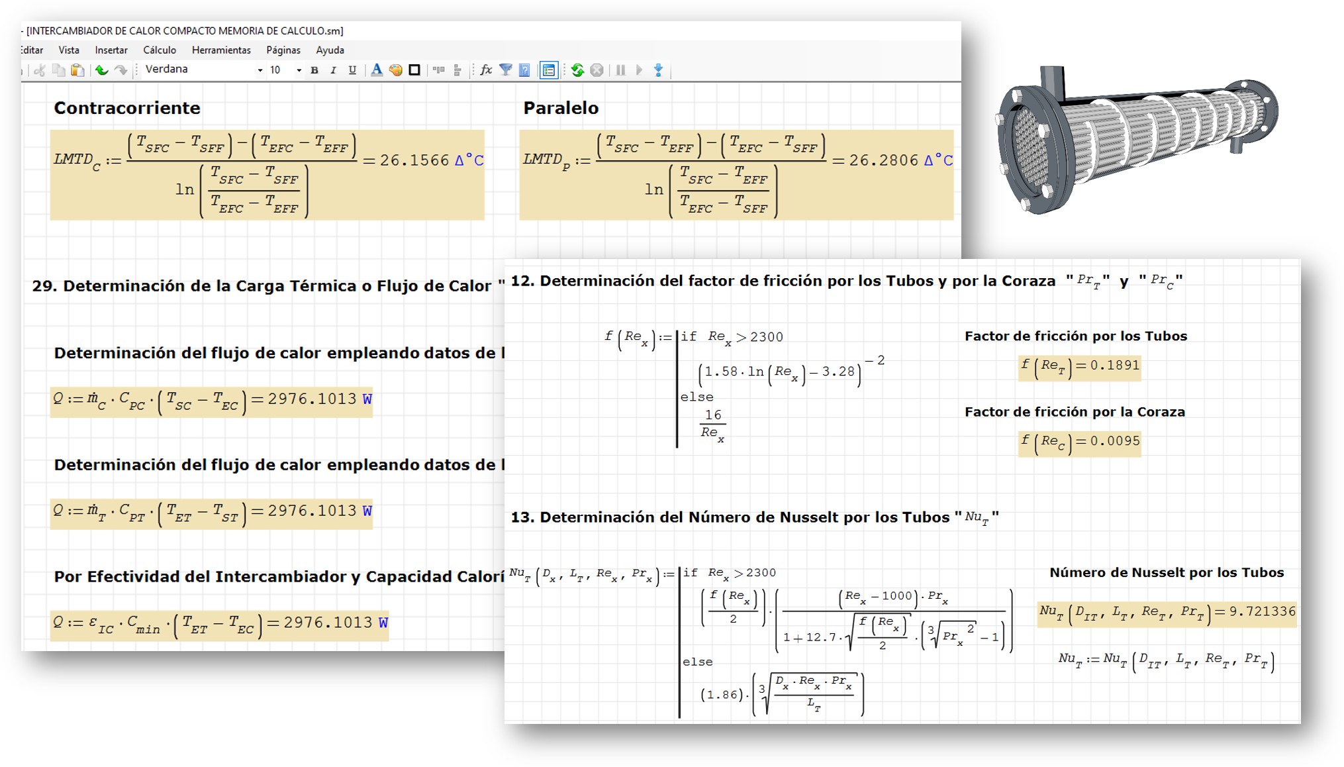Open the fx insert function tool
Viewport: 1344px width, 767px height.
point(486,70)
